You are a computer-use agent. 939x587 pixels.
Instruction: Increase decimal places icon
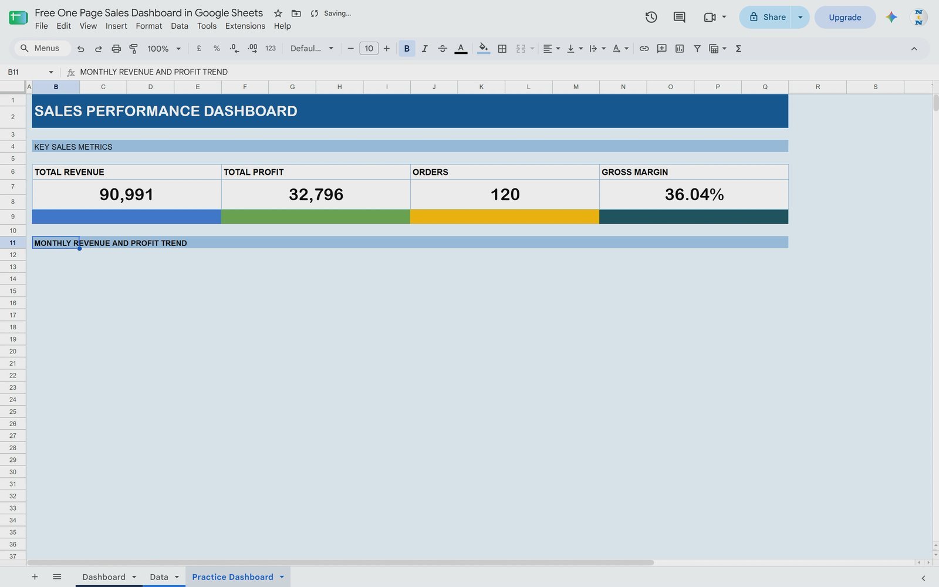[252, 49]
